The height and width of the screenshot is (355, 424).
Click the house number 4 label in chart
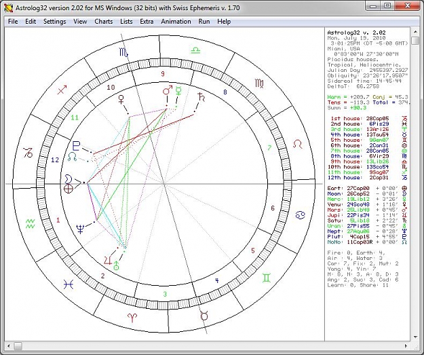tap(217, 280)
